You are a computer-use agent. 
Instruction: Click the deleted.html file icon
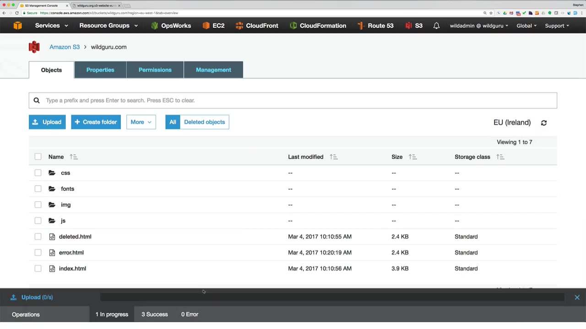(x=52, y=237)
